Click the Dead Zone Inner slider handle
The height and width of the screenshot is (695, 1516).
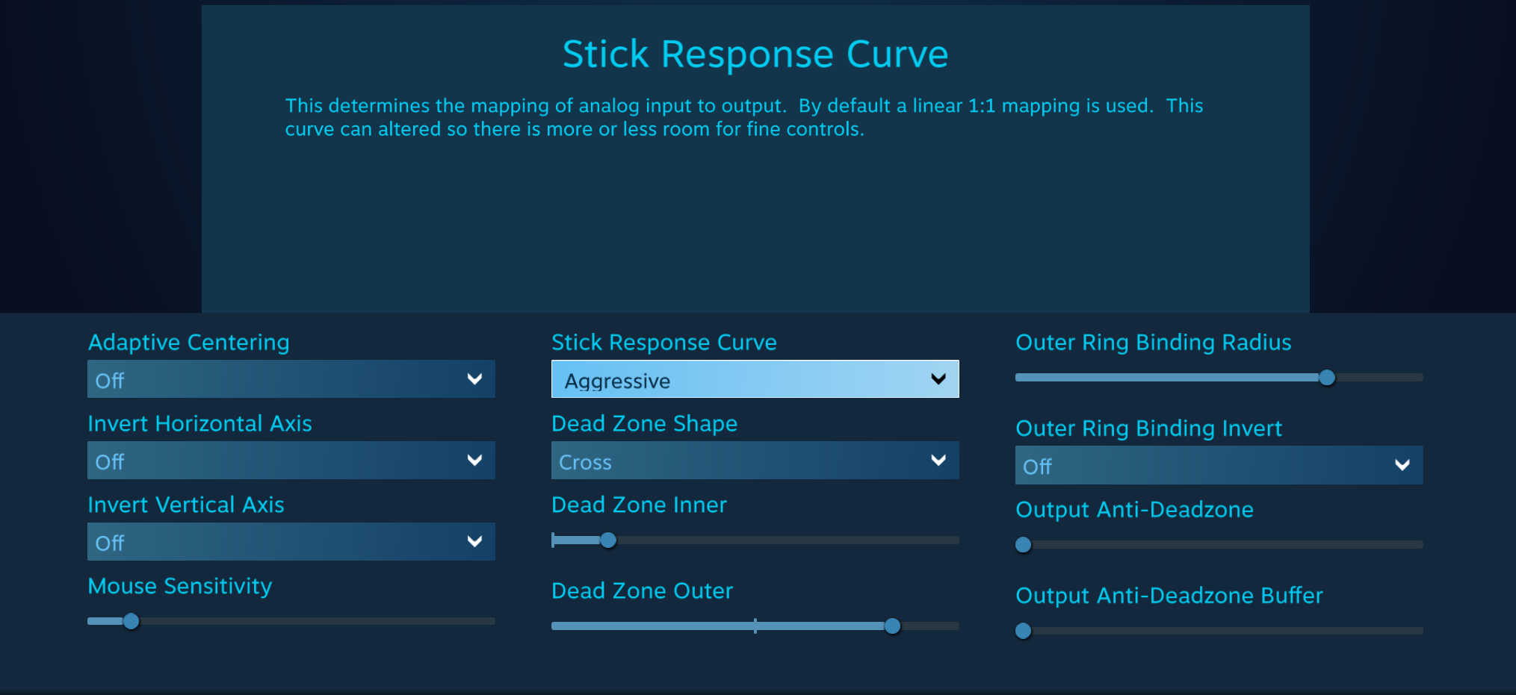point(609,540)
